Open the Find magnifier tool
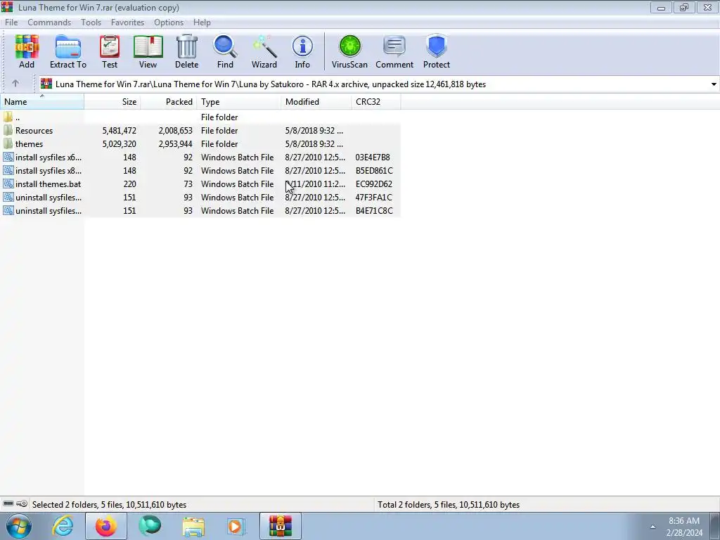Screen dimensions: 720x540 [225, 51]
